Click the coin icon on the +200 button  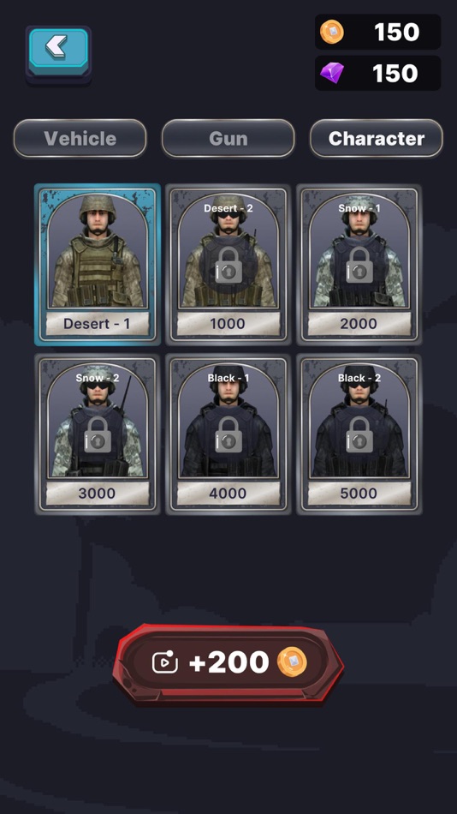292,662
